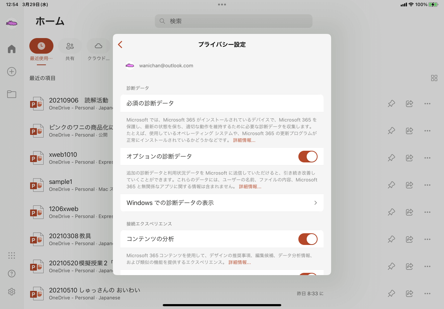
Task: Open 詳細情報 link under オプションの診断データ
Action: point(250,187)
